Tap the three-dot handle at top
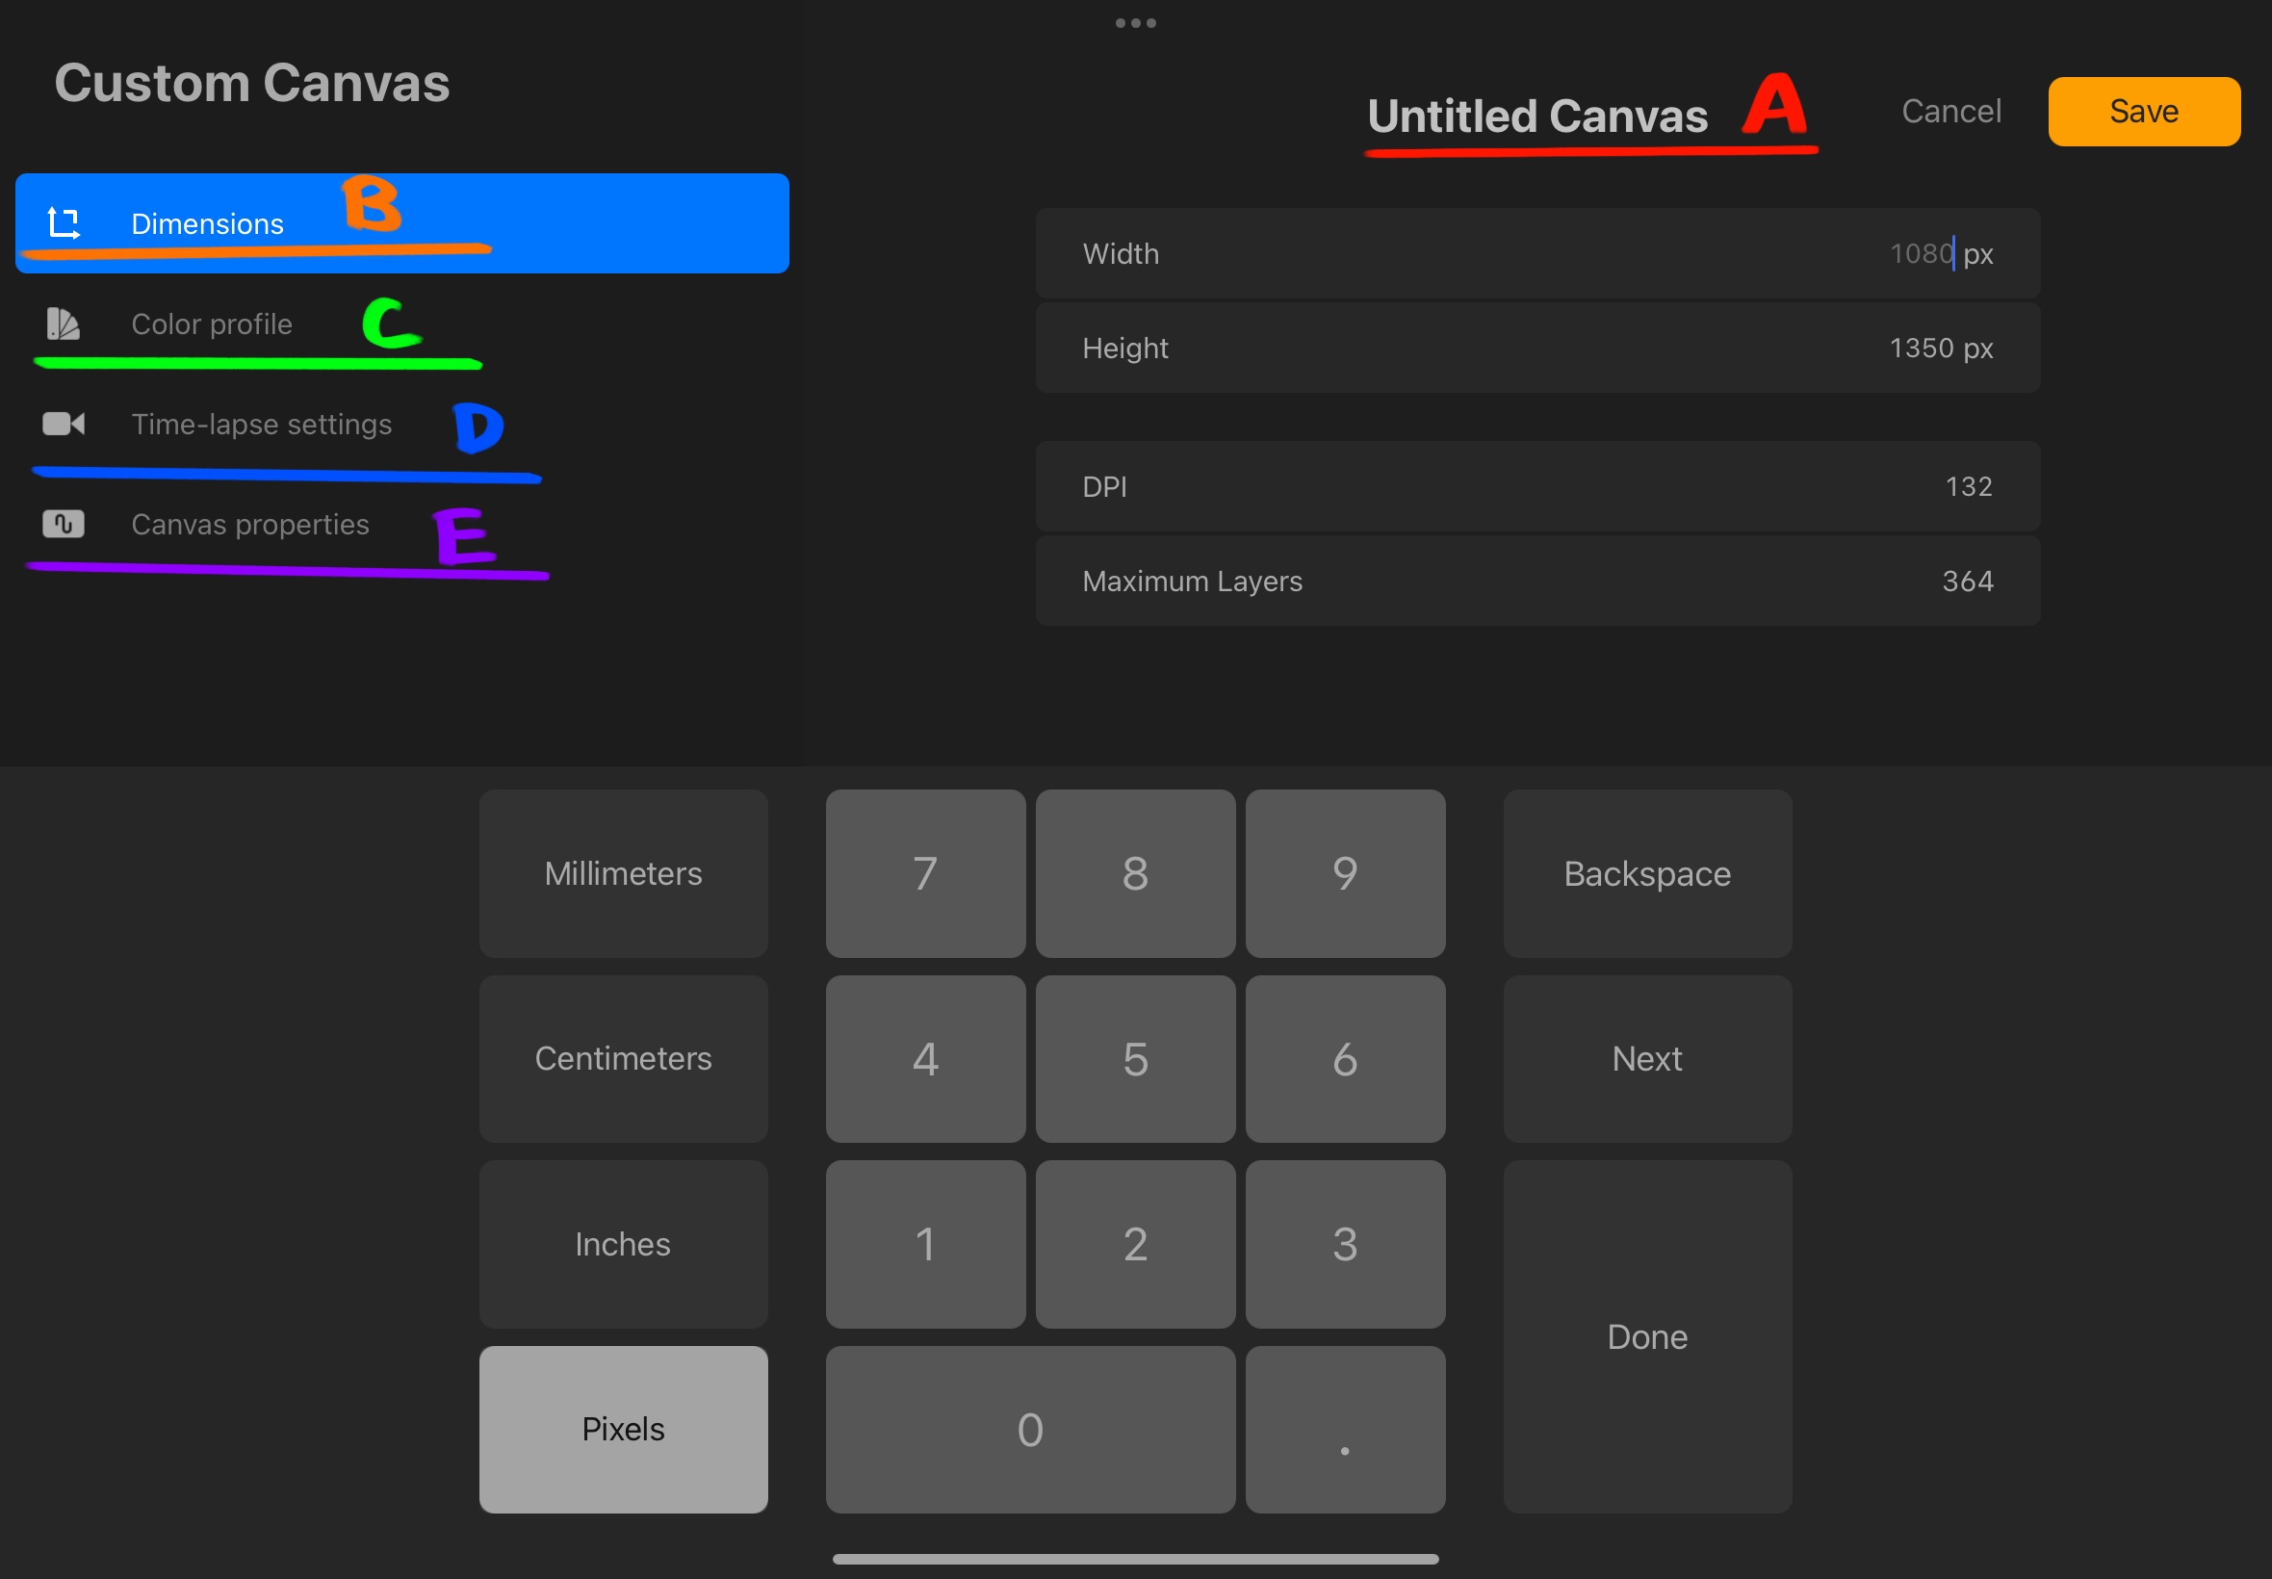2272x1579 pixels. (1134, 23)
